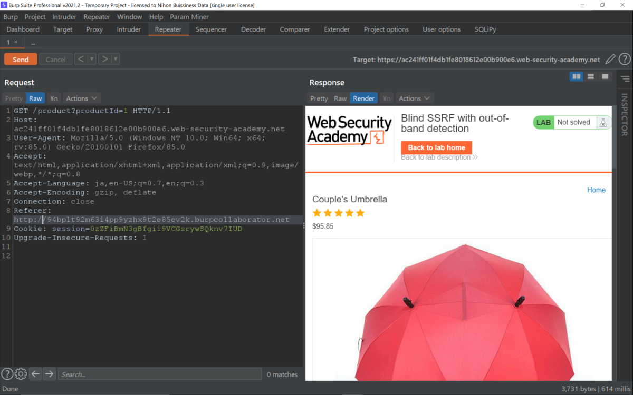Open the Request Actions dropdown
The image size is (633, 395).
tap(82, 98)
